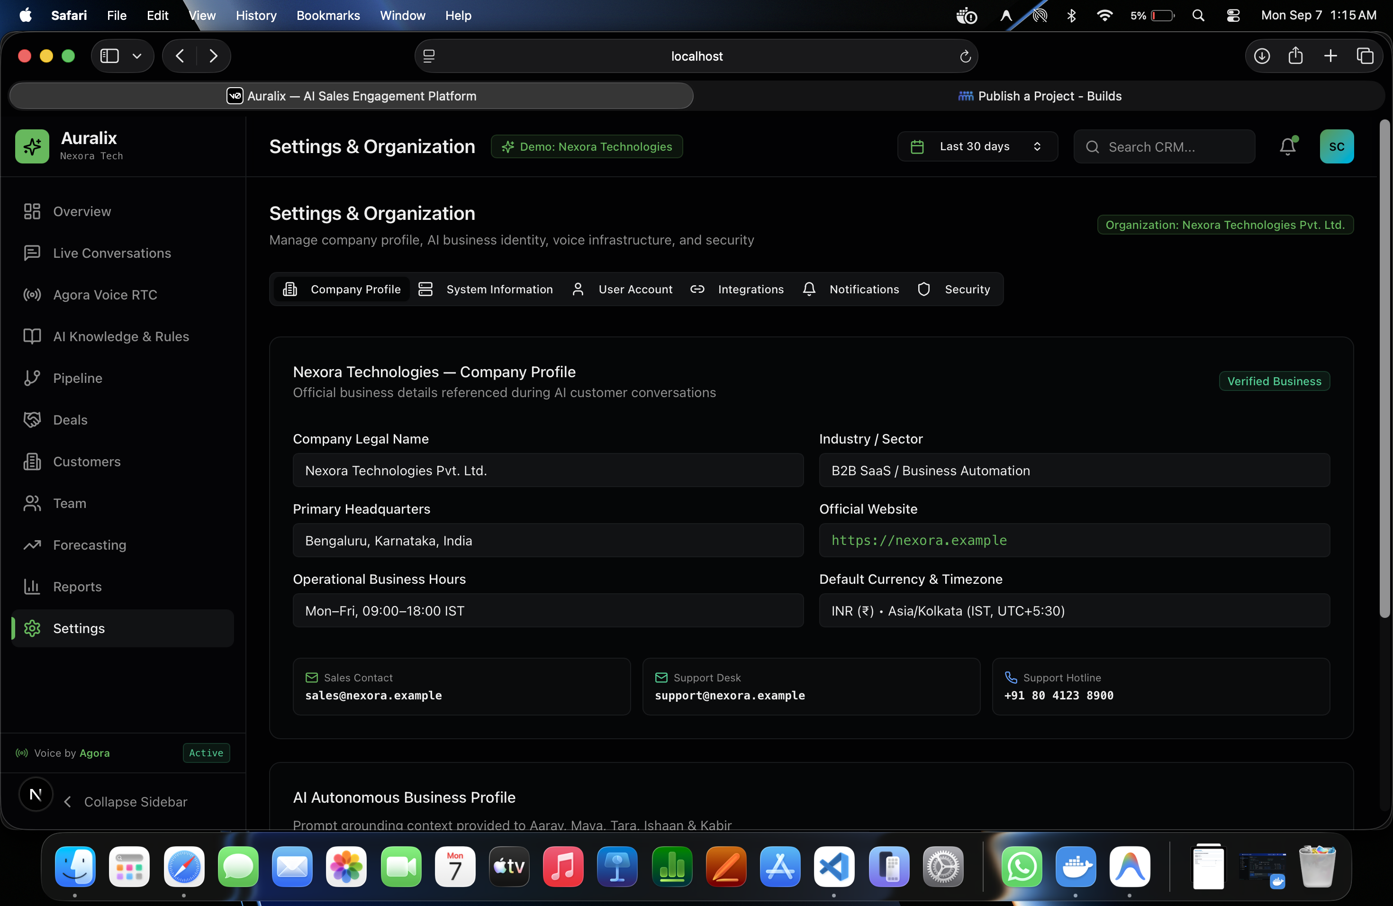Open the Forecasting page
1393x906 pixels.
tap(122, 544)
